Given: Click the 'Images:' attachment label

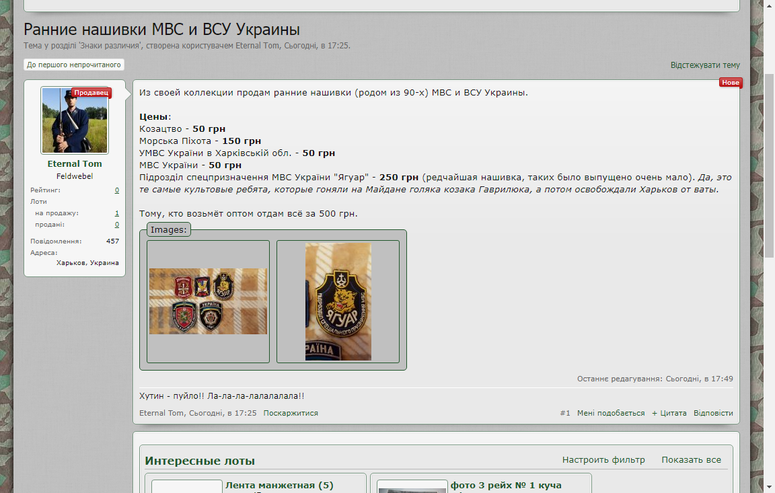Looking at the screenshot, I should click(169, 230).
